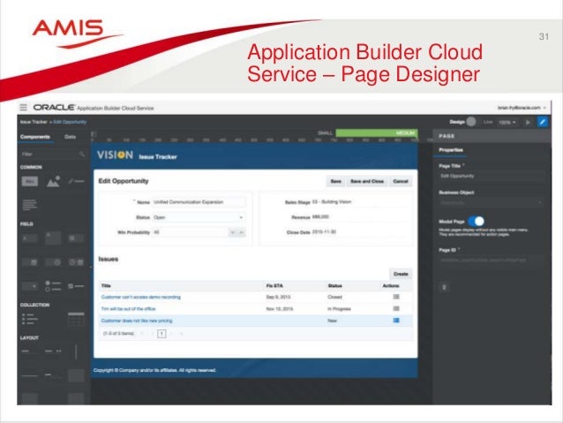Screen dimensions: 563x423
Task: Select the Radio button set field component
Action: click(x=53, y=286)
